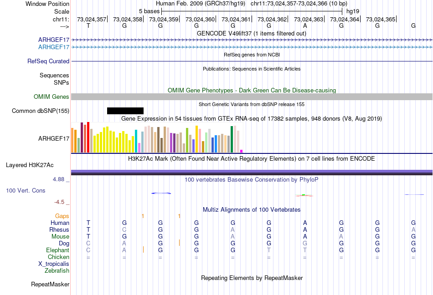Click the RepeatMasker track label
Screen dimensions: 433x295
(50, 284)
